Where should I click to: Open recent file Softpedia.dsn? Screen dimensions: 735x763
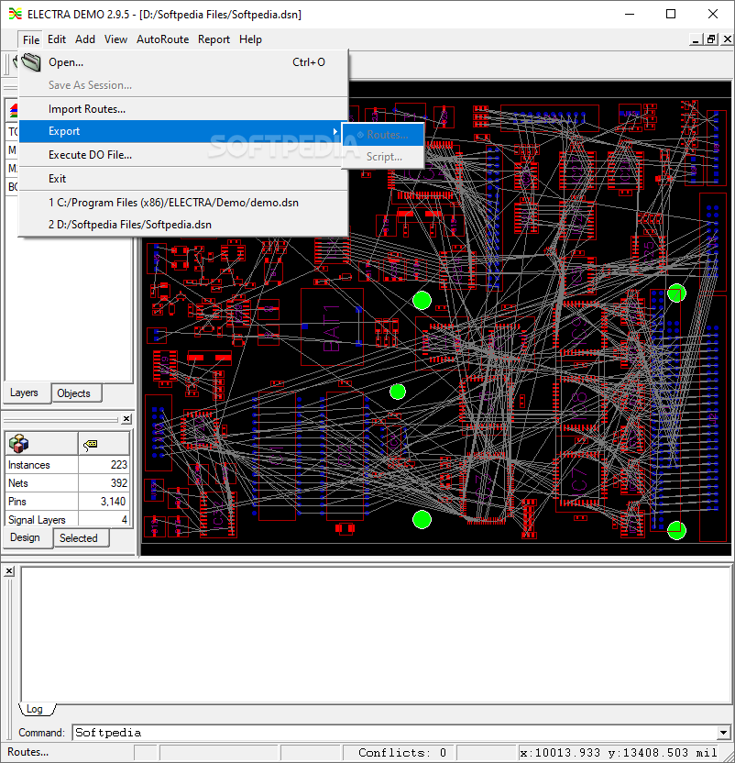click(x=183, y=225)
